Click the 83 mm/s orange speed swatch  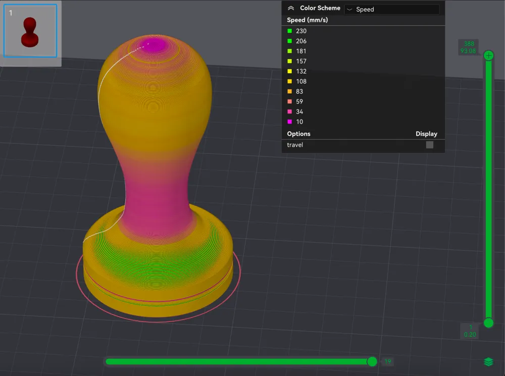[288, 91]
